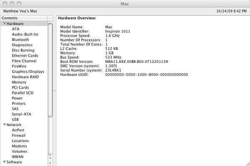Click the Hardware UUID value
This screenshot has width=250, height=166.
click(147, 74)
